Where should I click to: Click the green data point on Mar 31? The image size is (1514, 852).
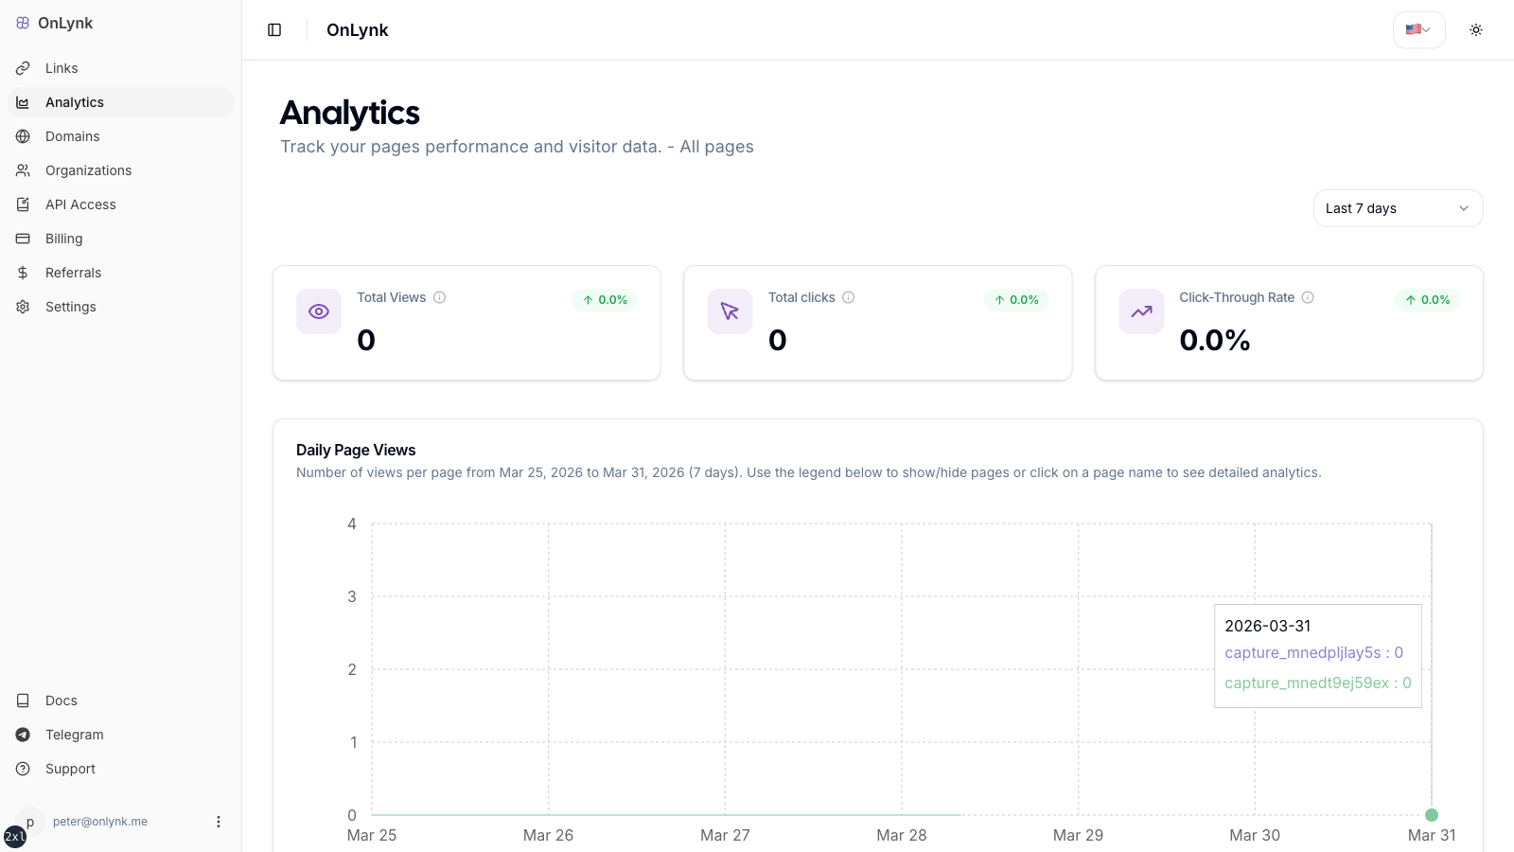coord(1431,814)
